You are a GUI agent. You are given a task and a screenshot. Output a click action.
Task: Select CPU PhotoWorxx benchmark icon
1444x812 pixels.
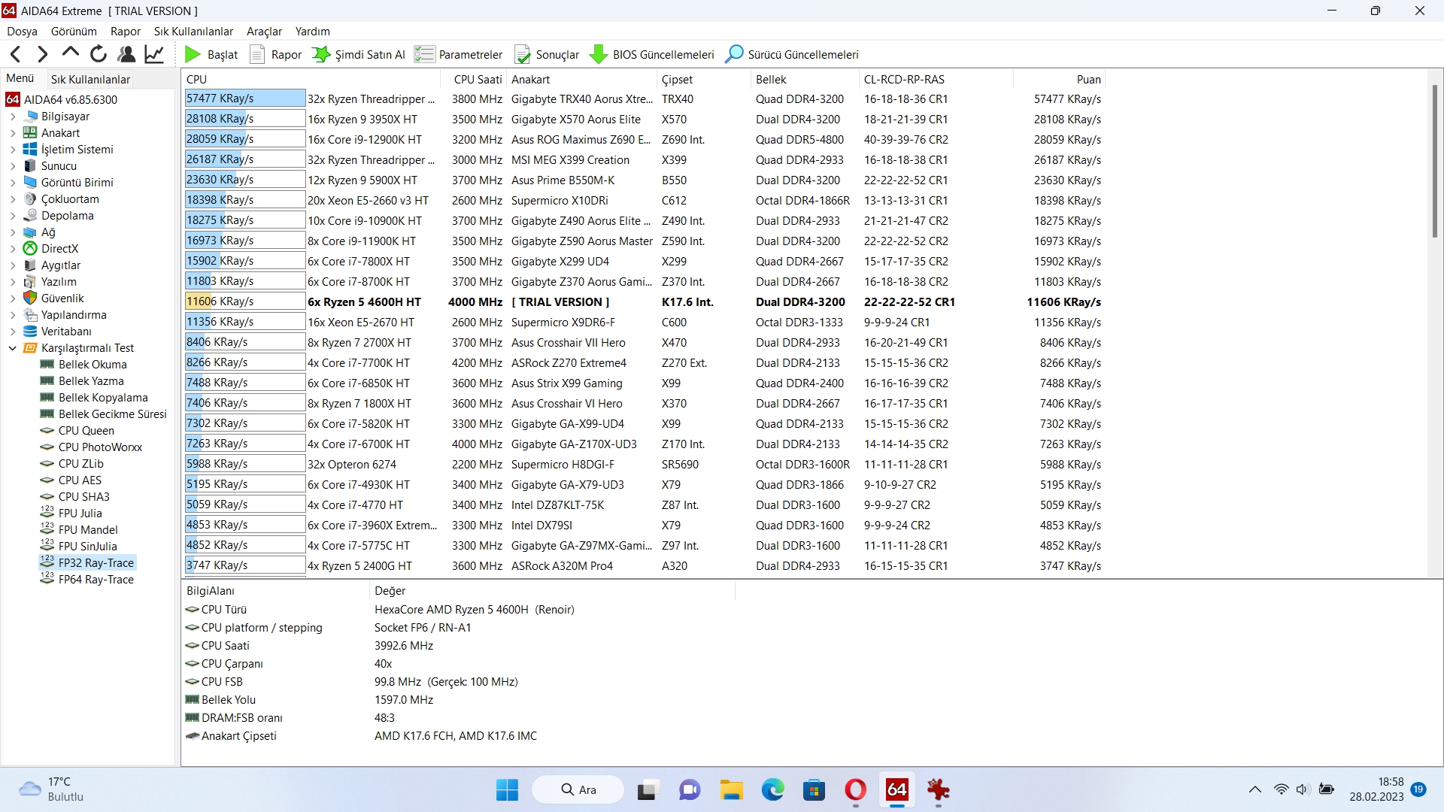(47, 447)
